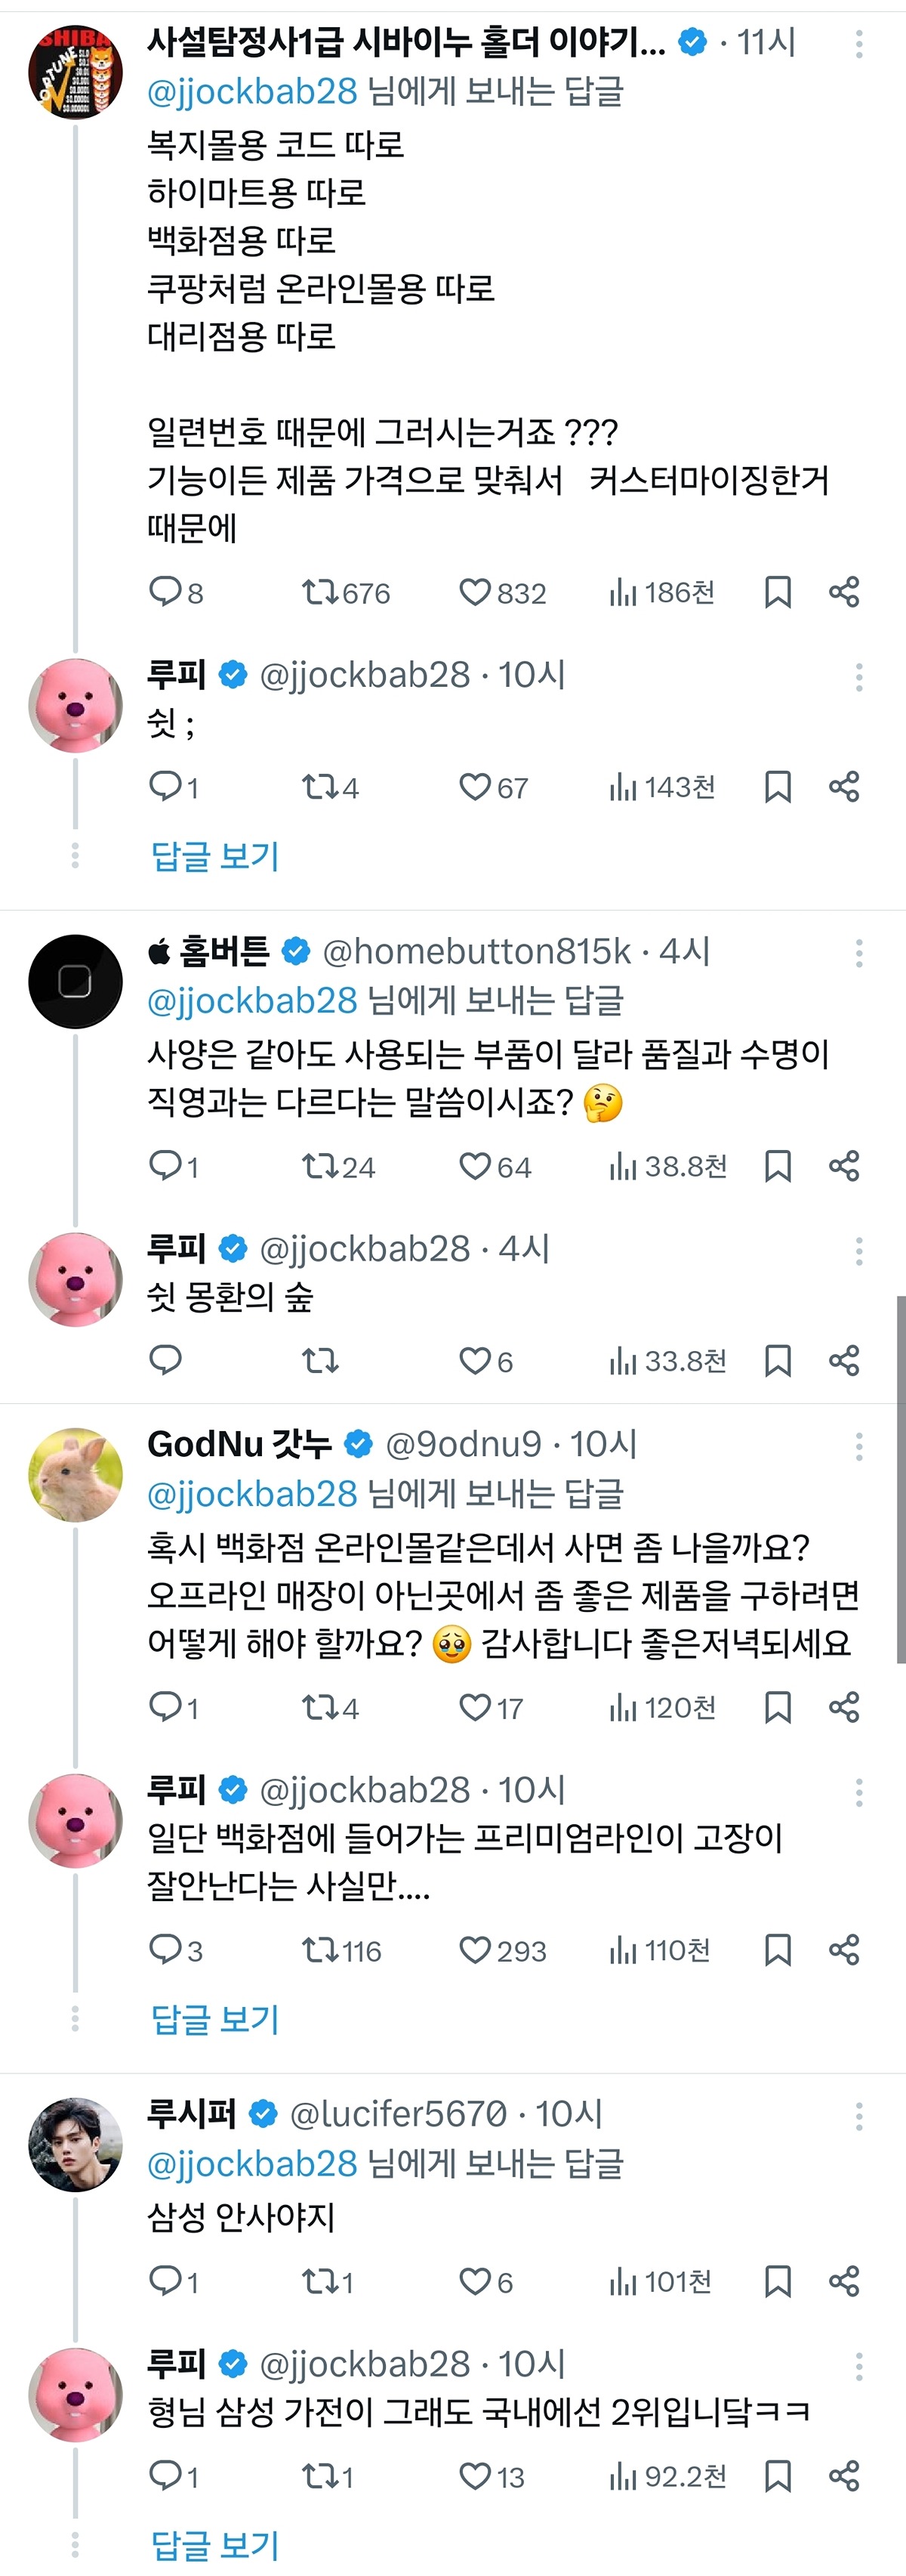Open more options on 루시퍼's tweet
This screenshot has height=2576, width=906.
(x=859, y=2115)
